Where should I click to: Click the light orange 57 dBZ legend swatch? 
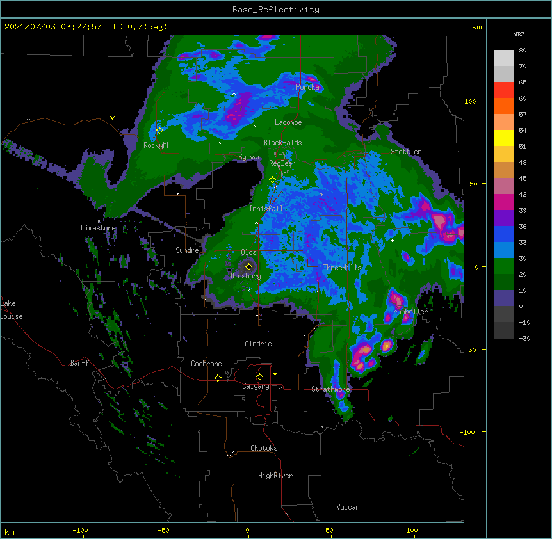click(x=503, y=122)
